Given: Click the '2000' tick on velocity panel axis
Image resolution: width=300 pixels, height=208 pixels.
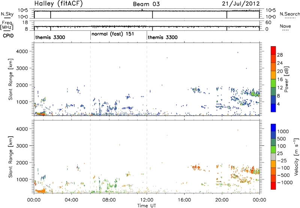Looking at the screenshot, I should click(x=22, y=163).
